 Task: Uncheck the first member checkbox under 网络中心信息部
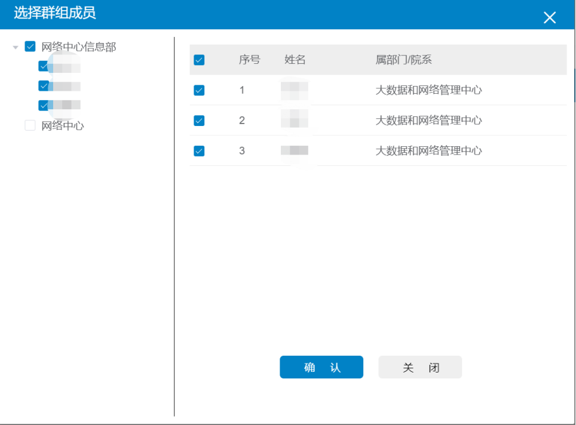pyautogui.click(x=43, y=66)
